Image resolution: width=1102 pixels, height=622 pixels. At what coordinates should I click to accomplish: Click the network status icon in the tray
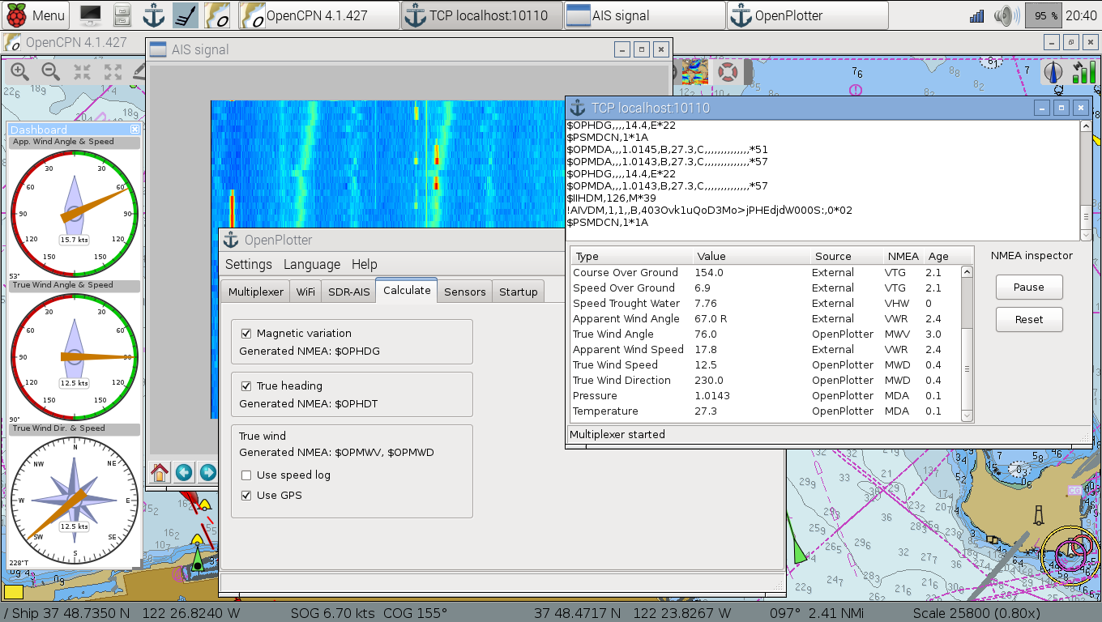977,15
